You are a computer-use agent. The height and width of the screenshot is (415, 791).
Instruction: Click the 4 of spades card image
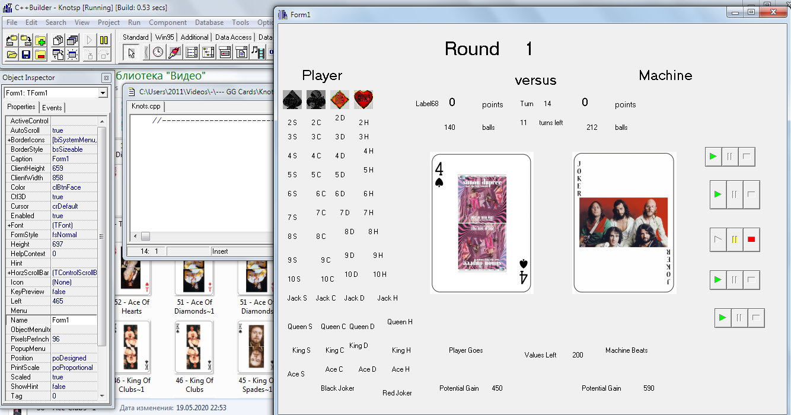481,223
